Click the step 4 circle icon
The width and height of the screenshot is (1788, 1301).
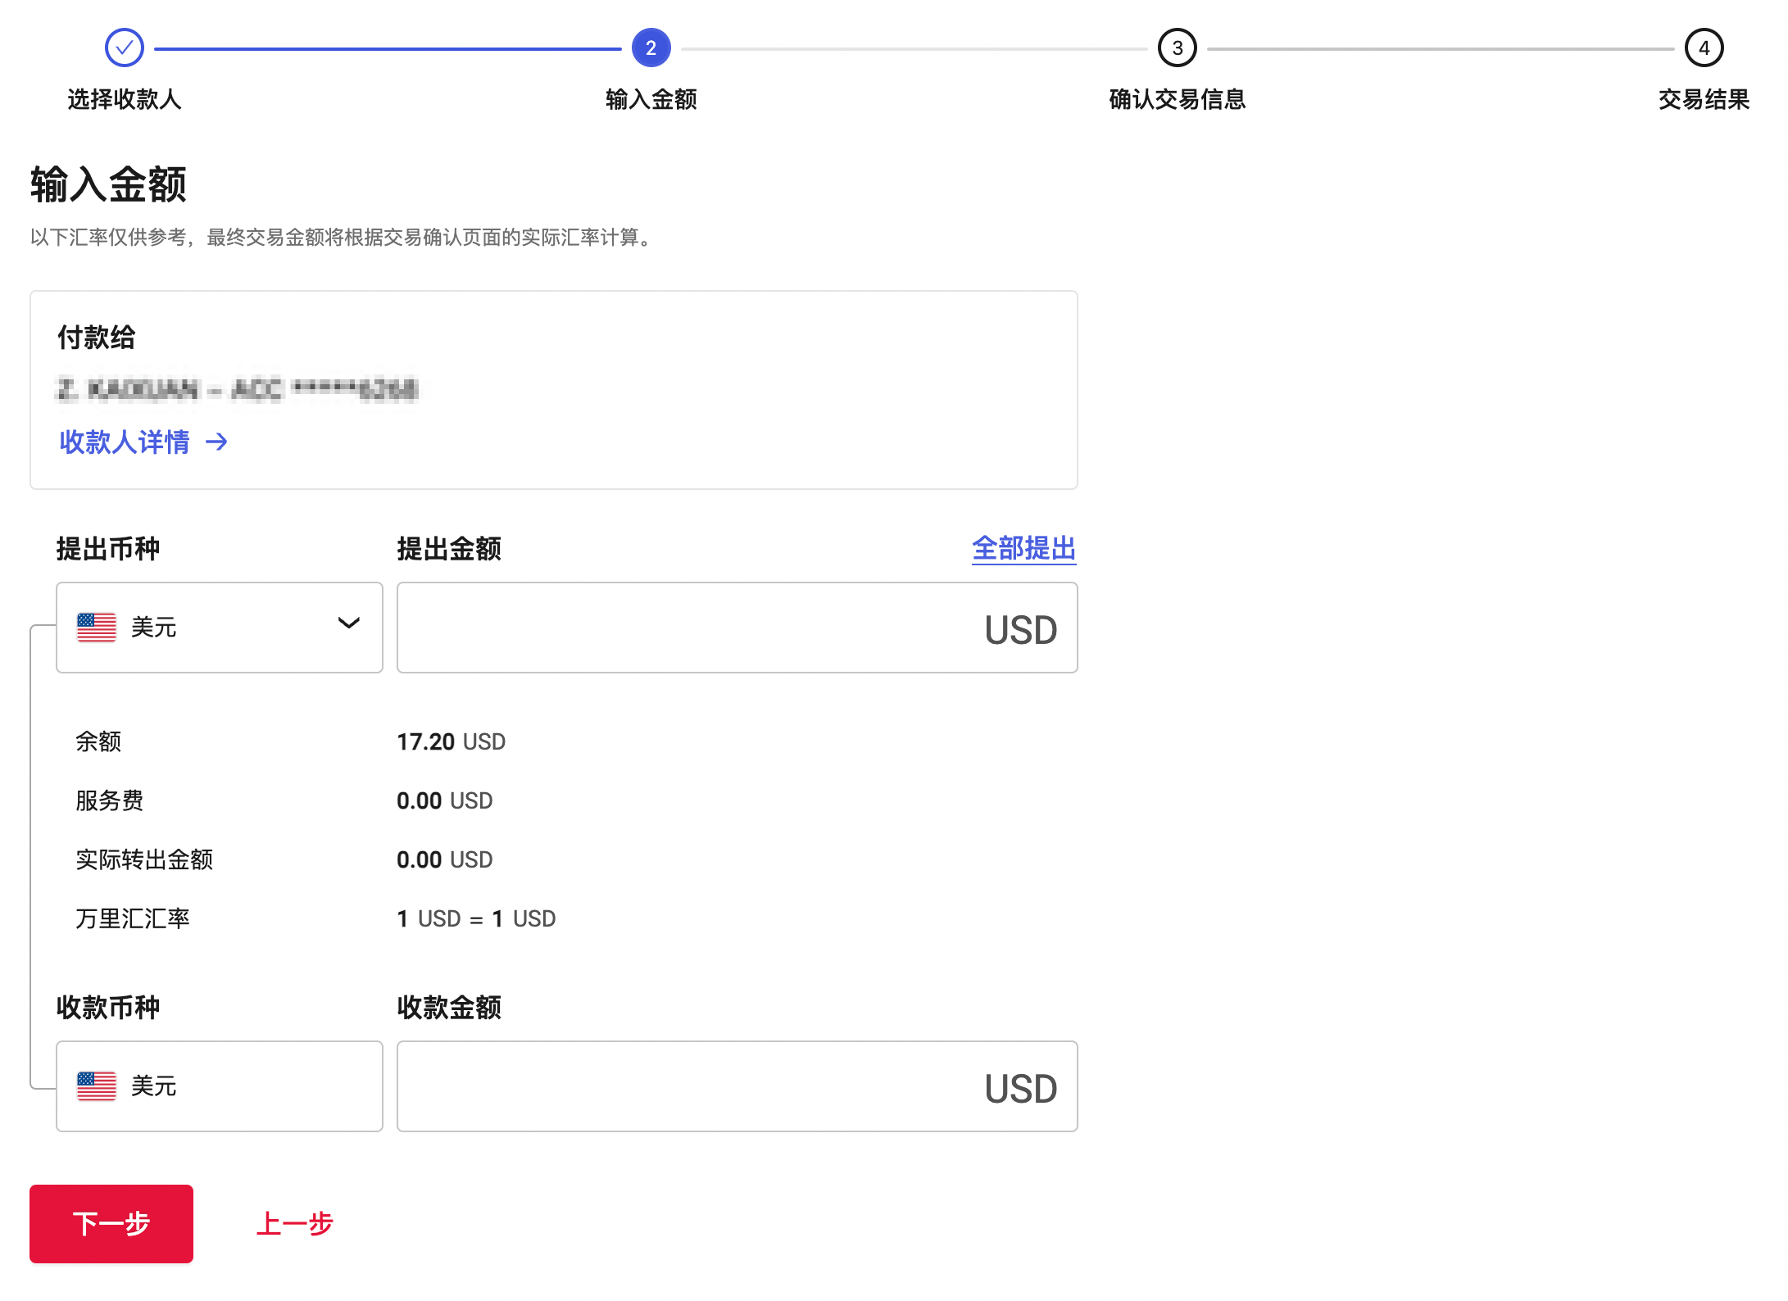[1704, 47]
